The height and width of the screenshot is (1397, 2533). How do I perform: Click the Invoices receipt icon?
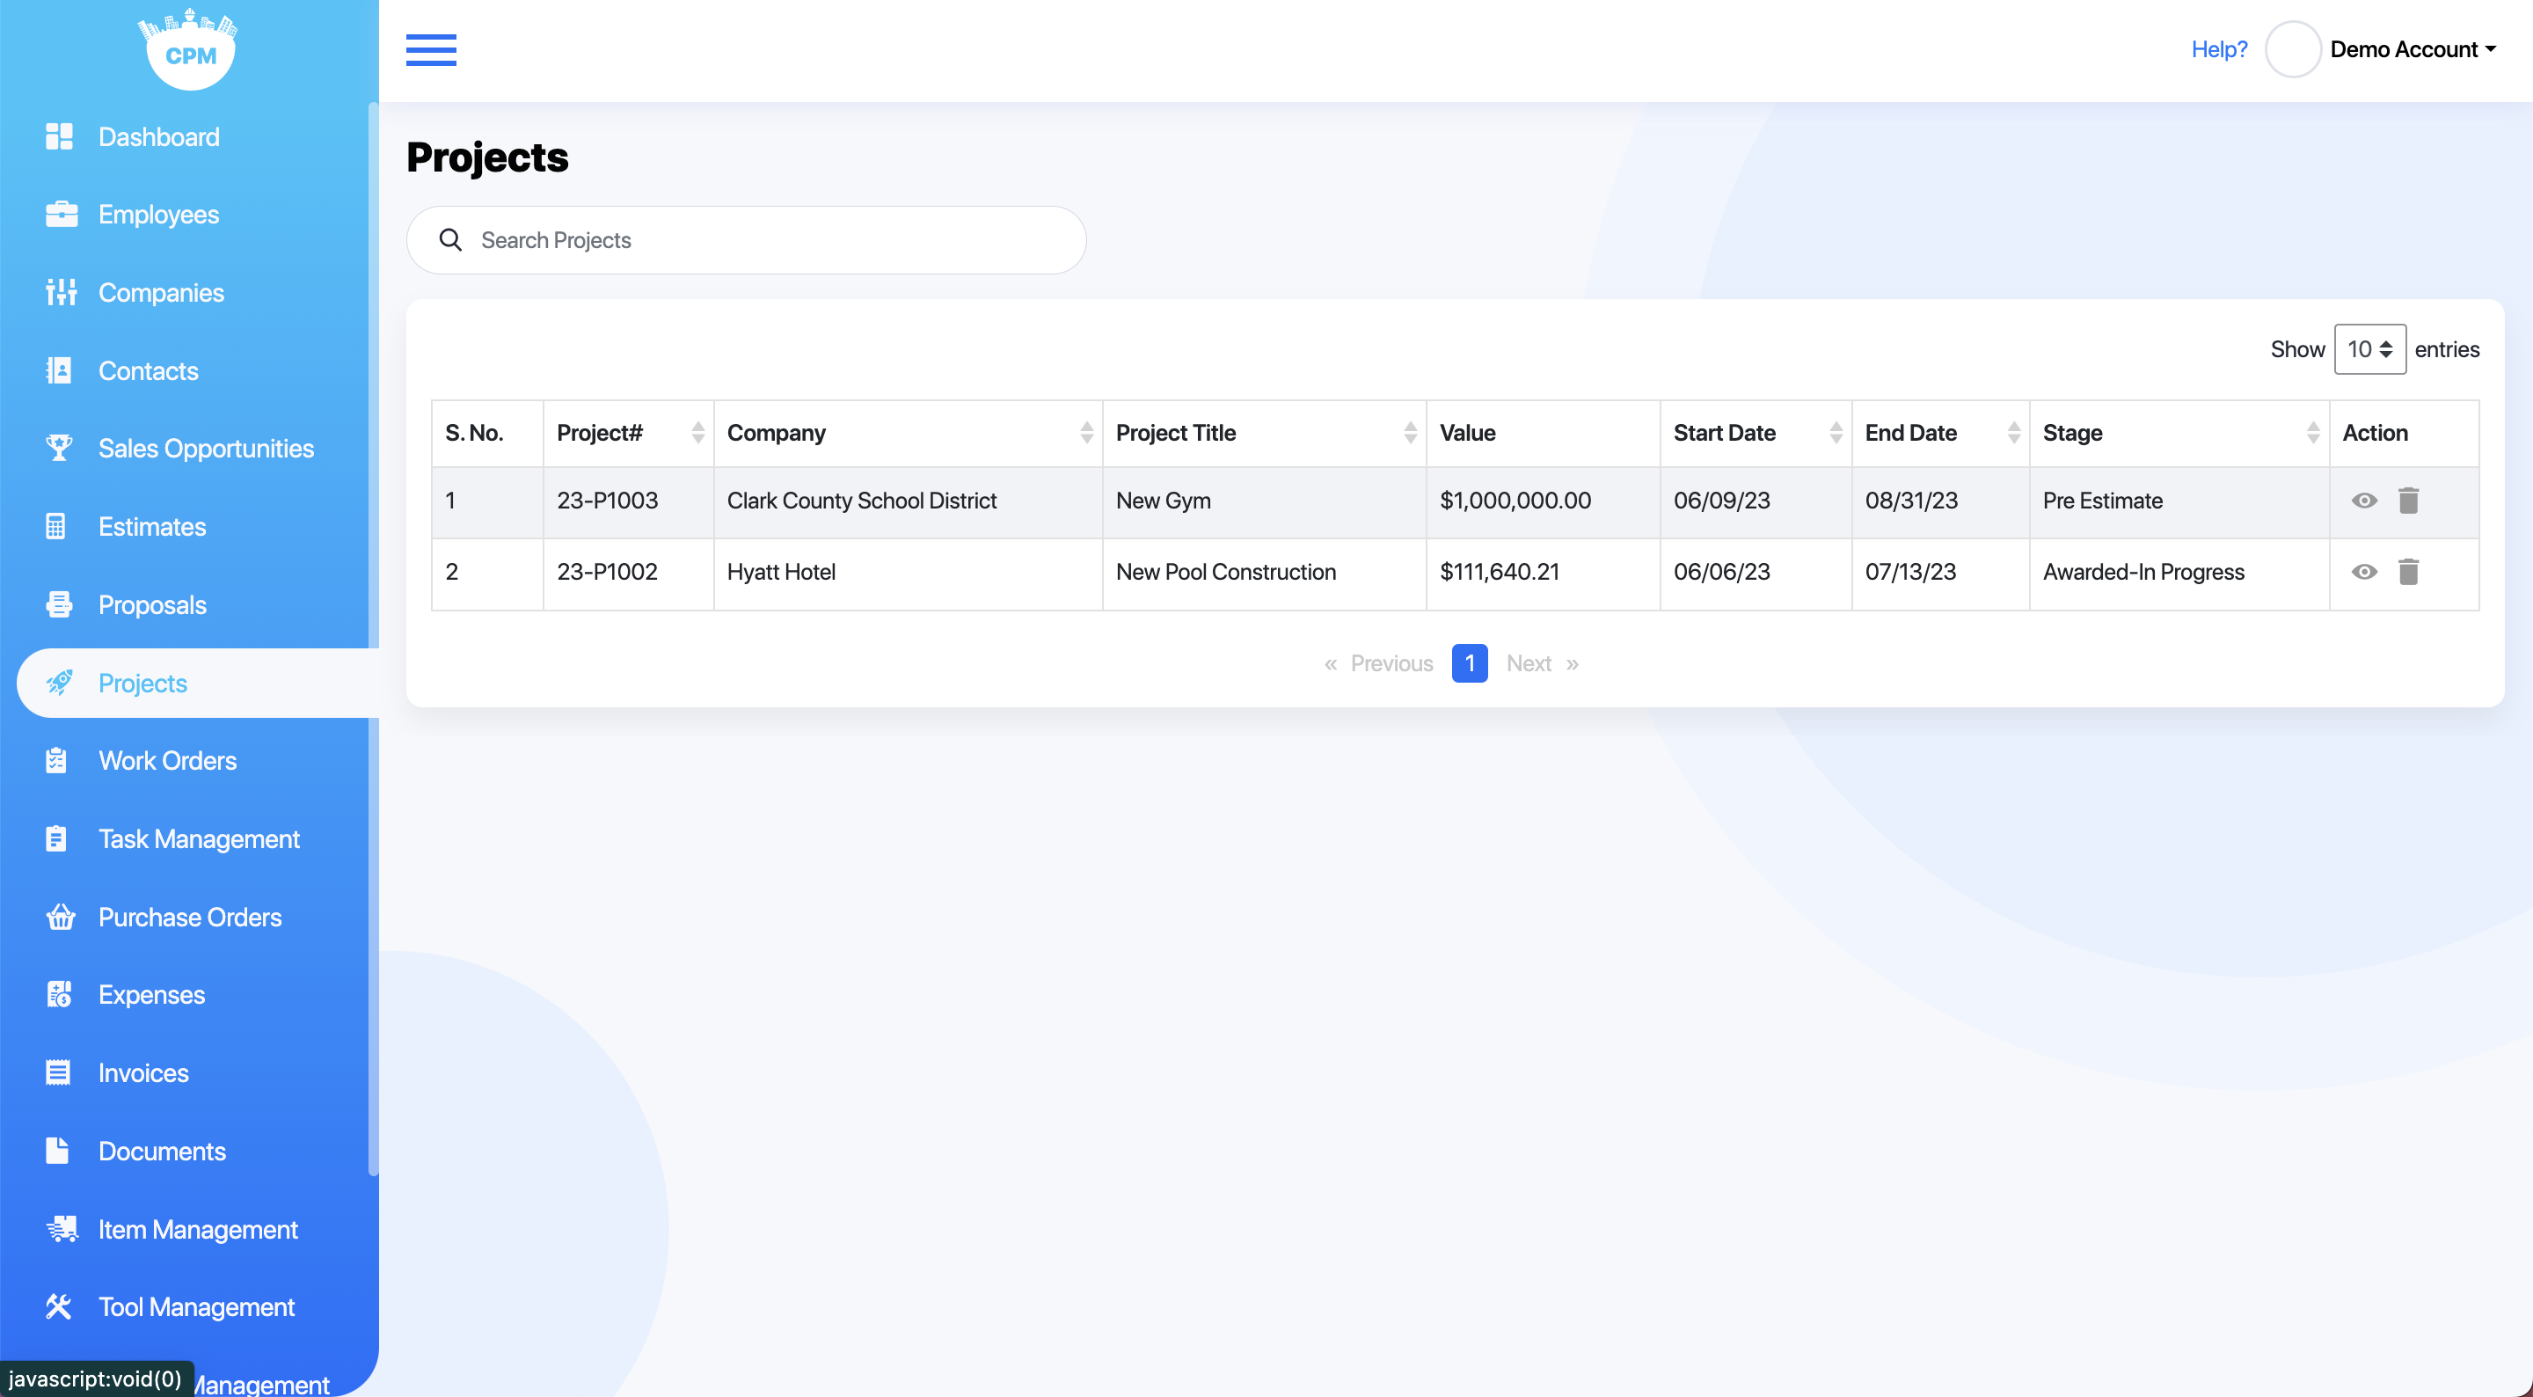[x=58, y=1072]
